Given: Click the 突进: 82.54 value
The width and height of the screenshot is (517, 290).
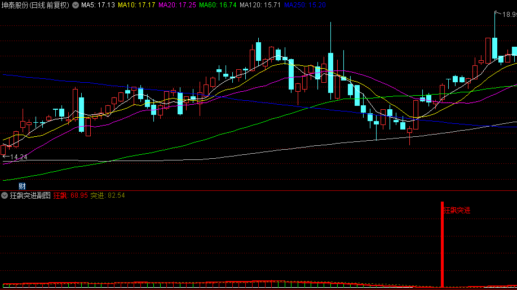Looking at the screenshot, I should coord(108,195).
